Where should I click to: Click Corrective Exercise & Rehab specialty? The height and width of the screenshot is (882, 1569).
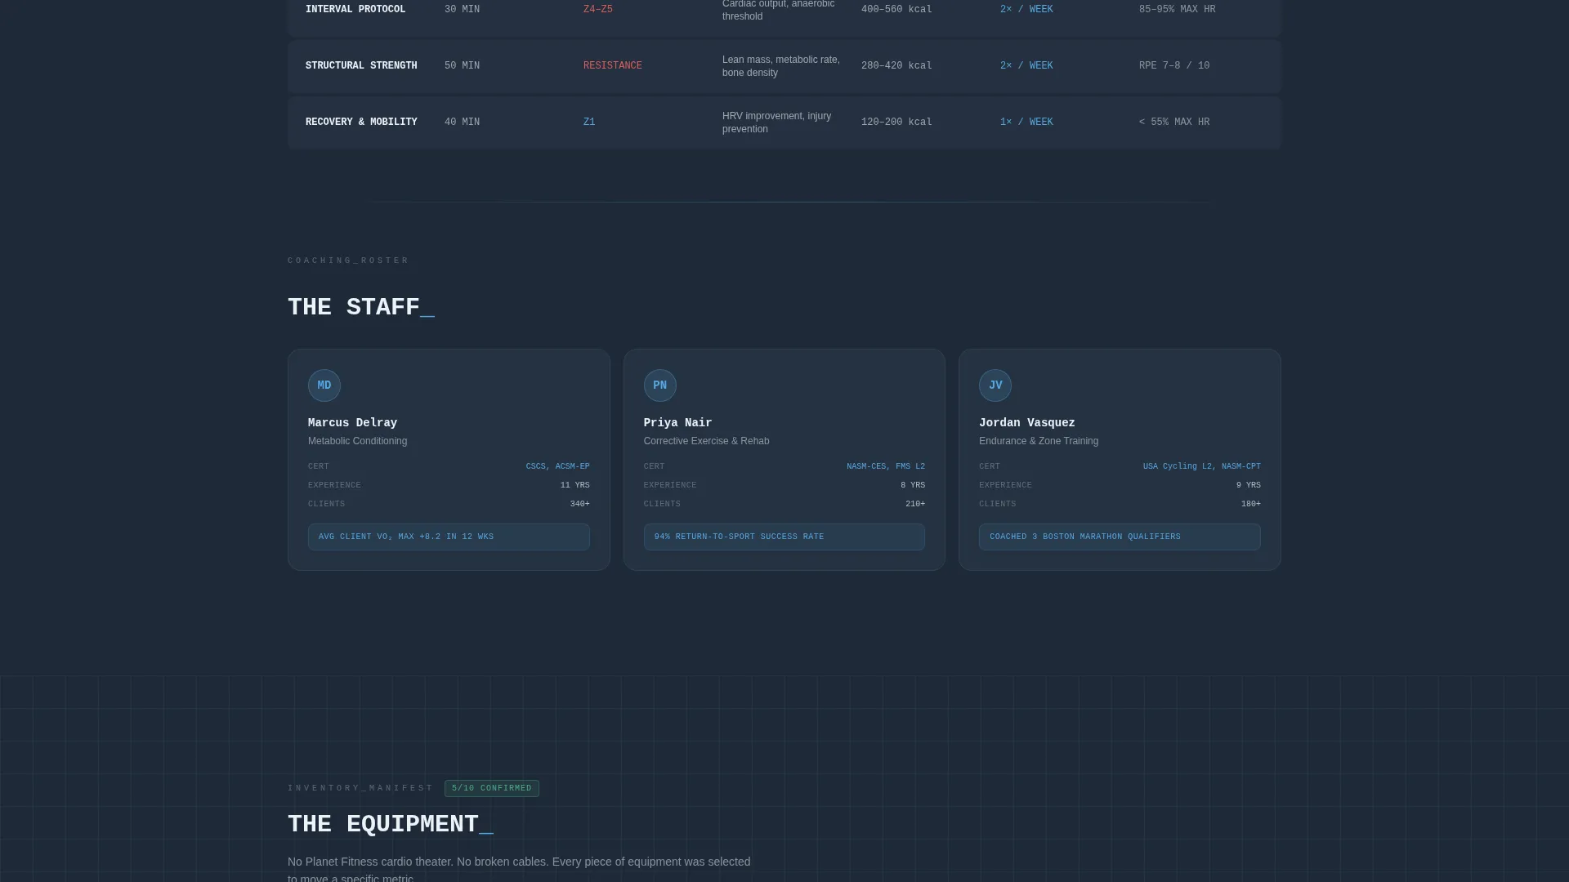(x=706, y=441)
